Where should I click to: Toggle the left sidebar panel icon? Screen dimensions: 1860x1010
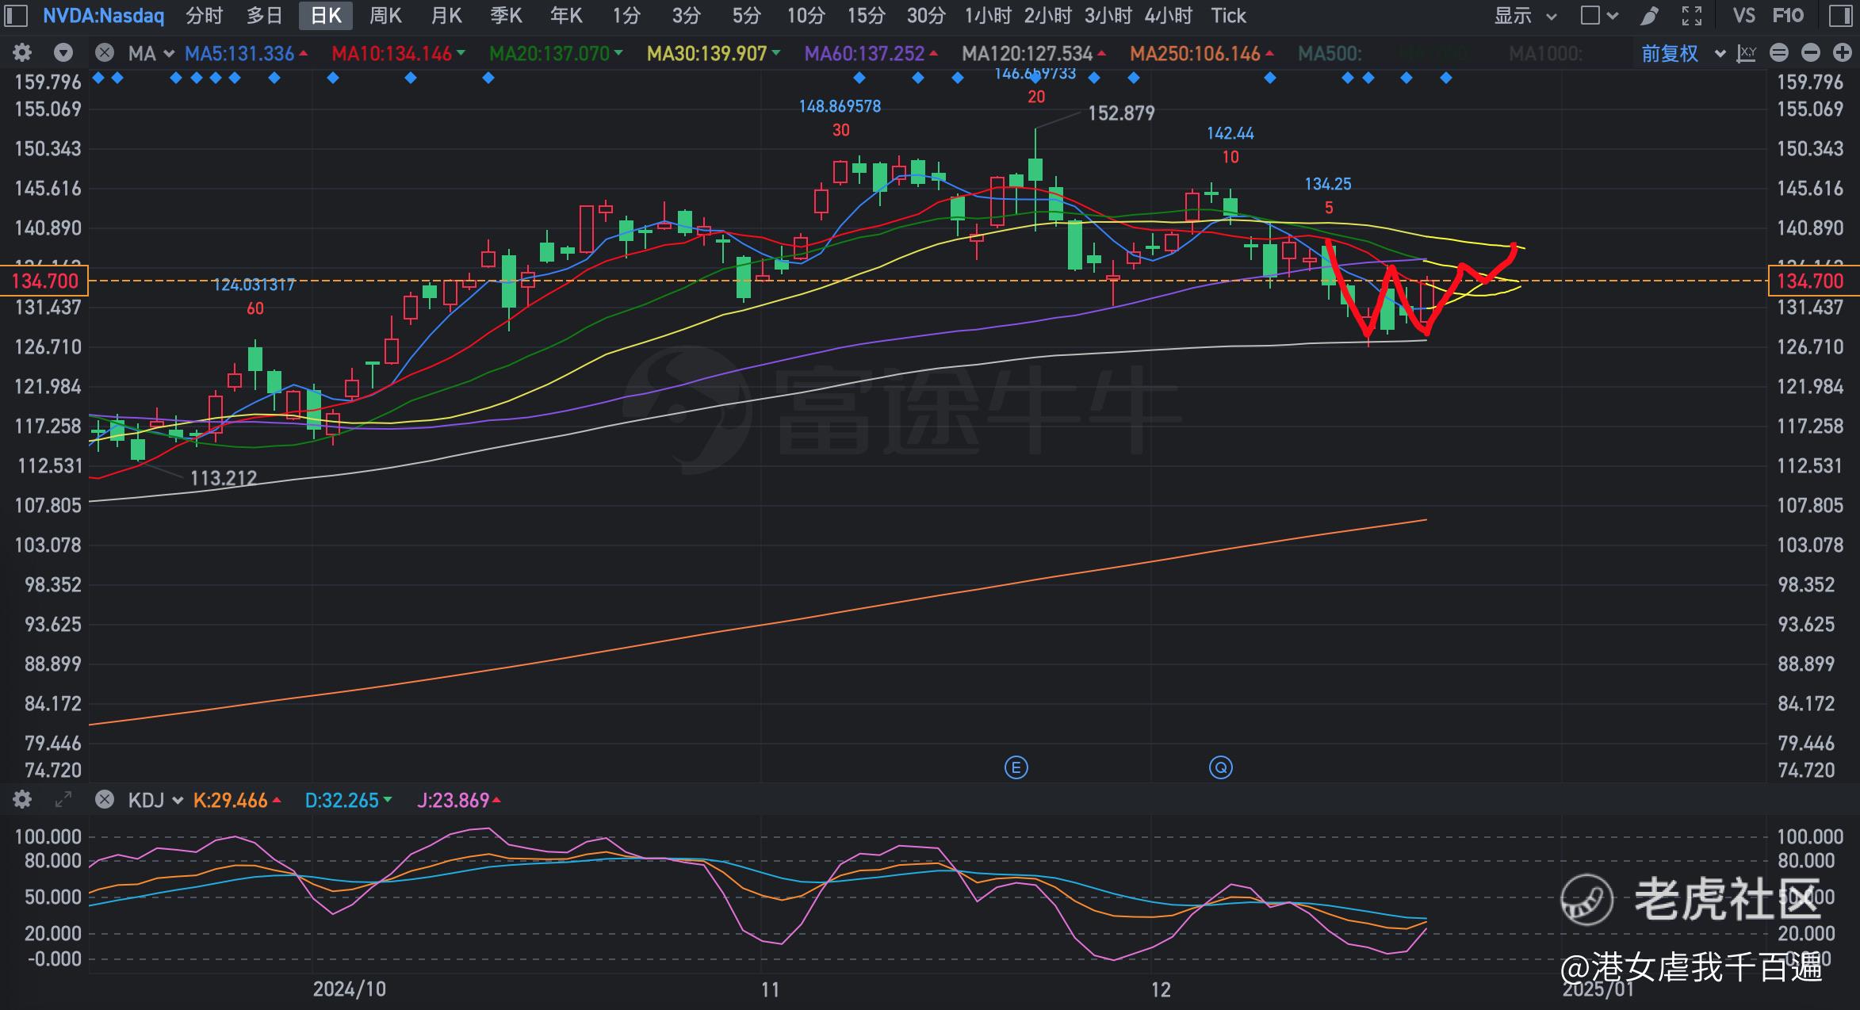click(x=17, y=16)
